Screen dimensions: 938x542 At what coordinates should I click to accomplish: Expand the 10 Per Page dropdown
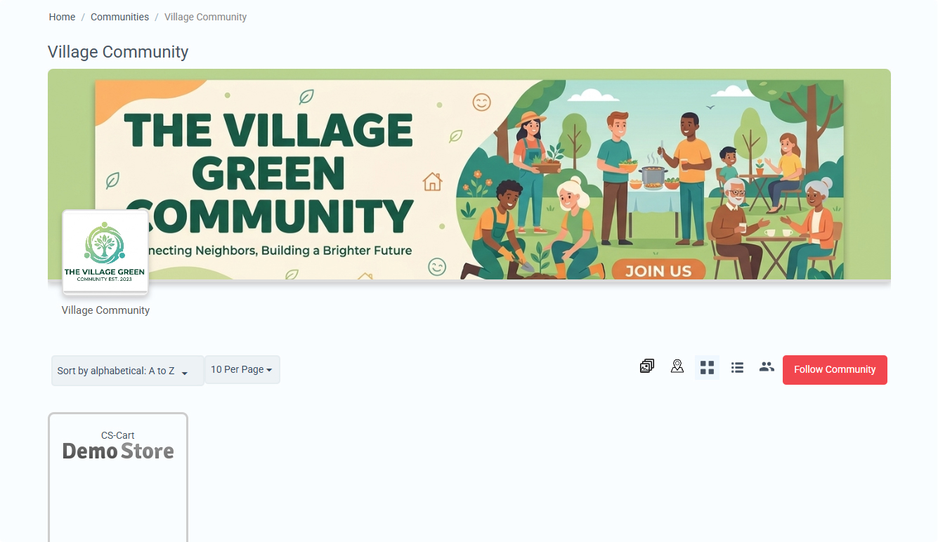pyautogui.click(x=242, y=370)
